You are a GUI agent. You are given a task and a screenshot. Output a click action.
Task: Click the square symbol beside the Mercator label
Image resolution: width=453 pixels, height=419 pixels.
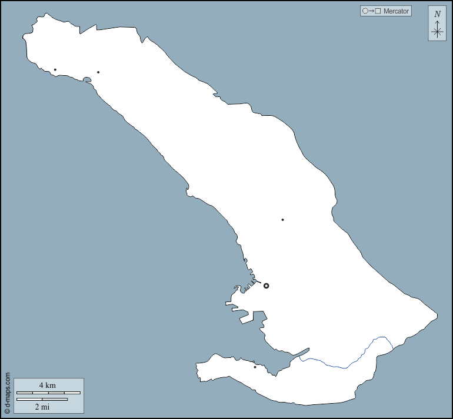pos(378,11)
